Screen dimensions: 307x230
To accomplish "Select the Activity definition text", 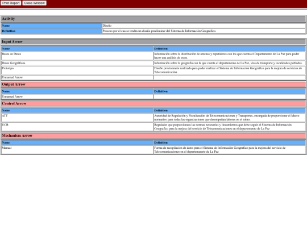I will 159,31.
